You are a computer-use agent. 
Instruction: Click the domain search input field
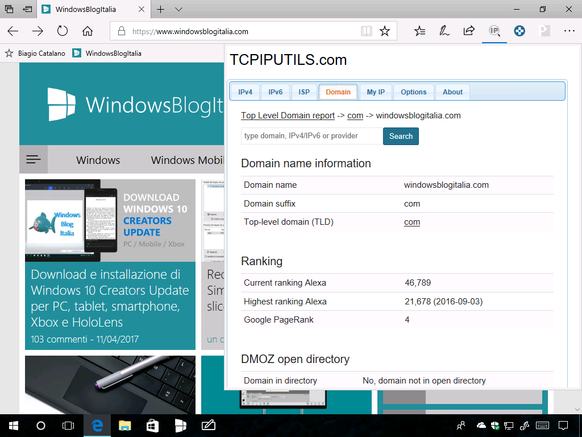[312, 136]
